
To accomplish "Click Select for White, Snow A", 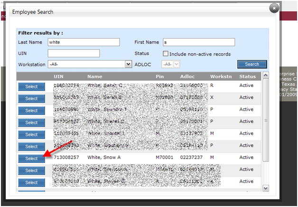I will point(31,159).
